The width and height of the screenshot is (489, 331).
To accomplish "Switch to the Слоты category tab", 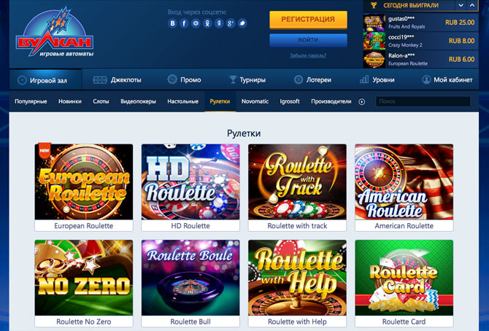I will (x=101, y=101).
